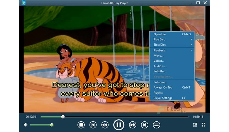Pause the movie
This screenshot has height=132, width=229.
point(119,125)
